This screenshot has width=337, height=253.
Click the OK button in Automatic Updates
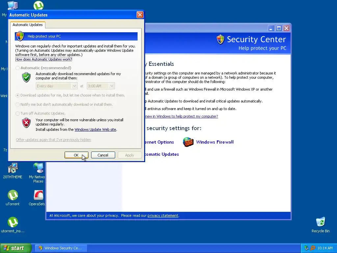click(x=76, y=155)
